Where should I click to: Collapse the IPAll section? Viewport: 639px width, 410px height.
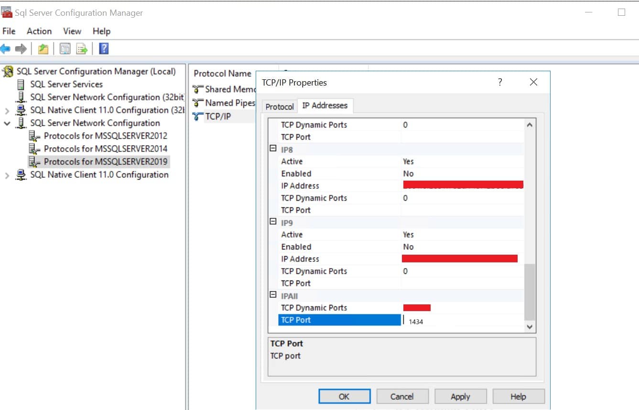pyautogui.click(x=273, y=295)
